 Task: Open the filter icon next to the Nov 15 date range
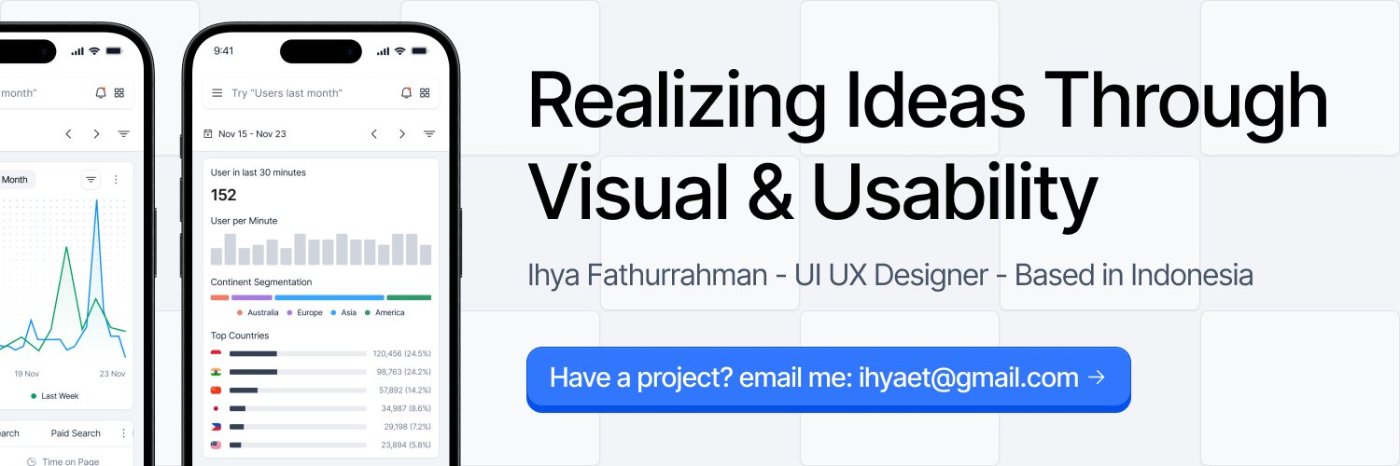pyautogui.click(x=429, y=134)
